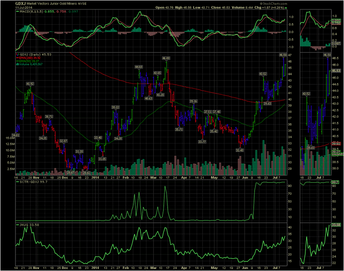Click the 33.77 low price marker
The image size is (344, 271).
(x=202, y=142)
